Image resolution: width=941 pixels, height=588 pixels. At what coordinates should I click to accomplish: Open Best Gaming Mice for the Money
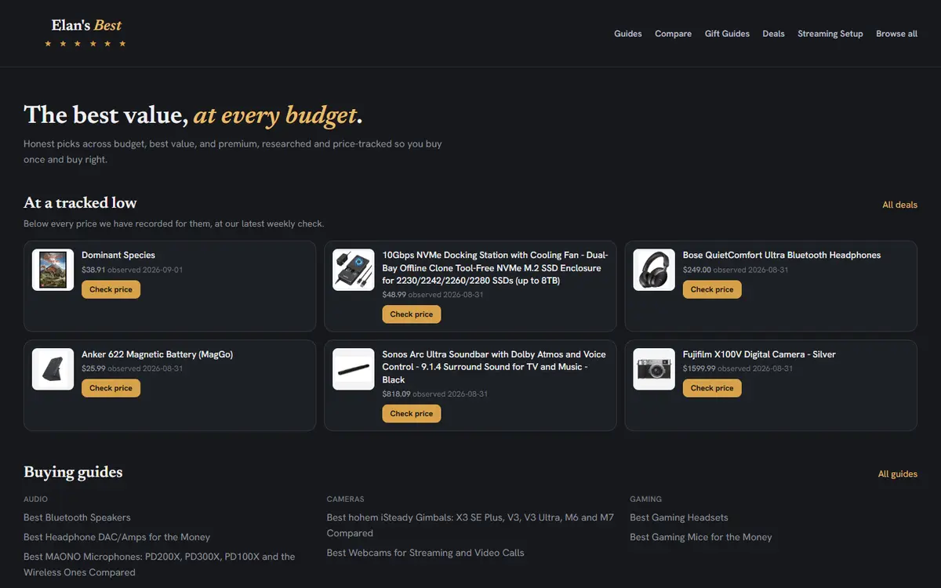coord(701,537)
